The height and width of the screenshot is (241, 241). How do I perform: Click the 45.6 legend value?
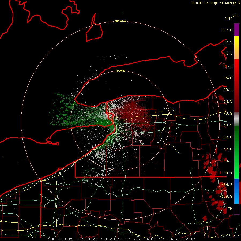pyautogui.click(x=228, y=78)
